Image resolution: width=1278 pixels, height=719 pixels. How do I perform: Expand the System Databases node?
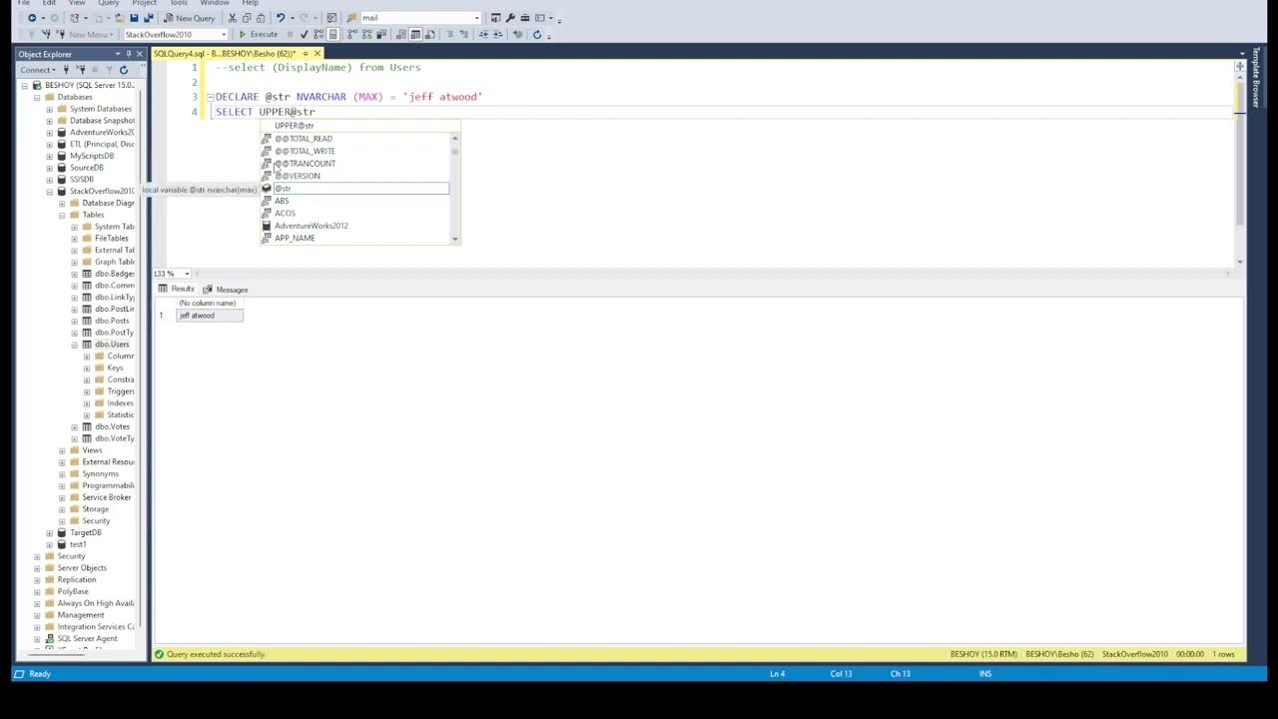click(x=50, y=109)
